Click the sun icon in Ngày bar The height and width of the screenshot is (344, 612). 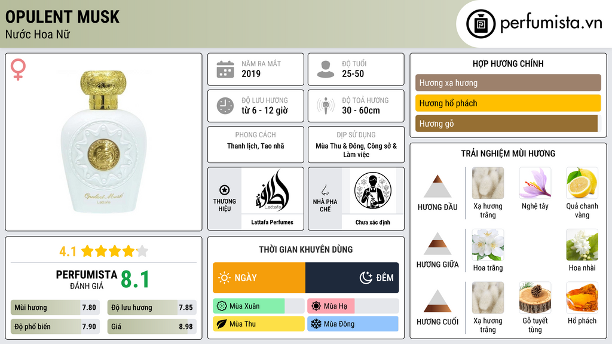[225, 278]
